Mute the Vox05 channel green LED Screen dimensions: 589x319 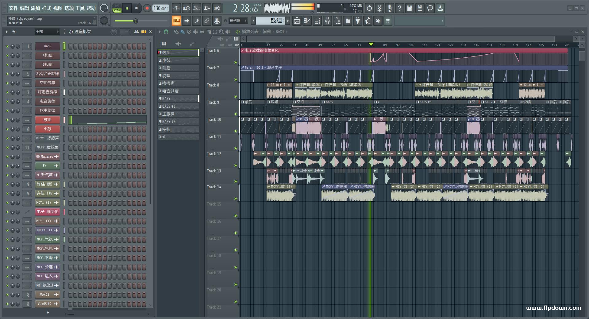coord(7,295)
